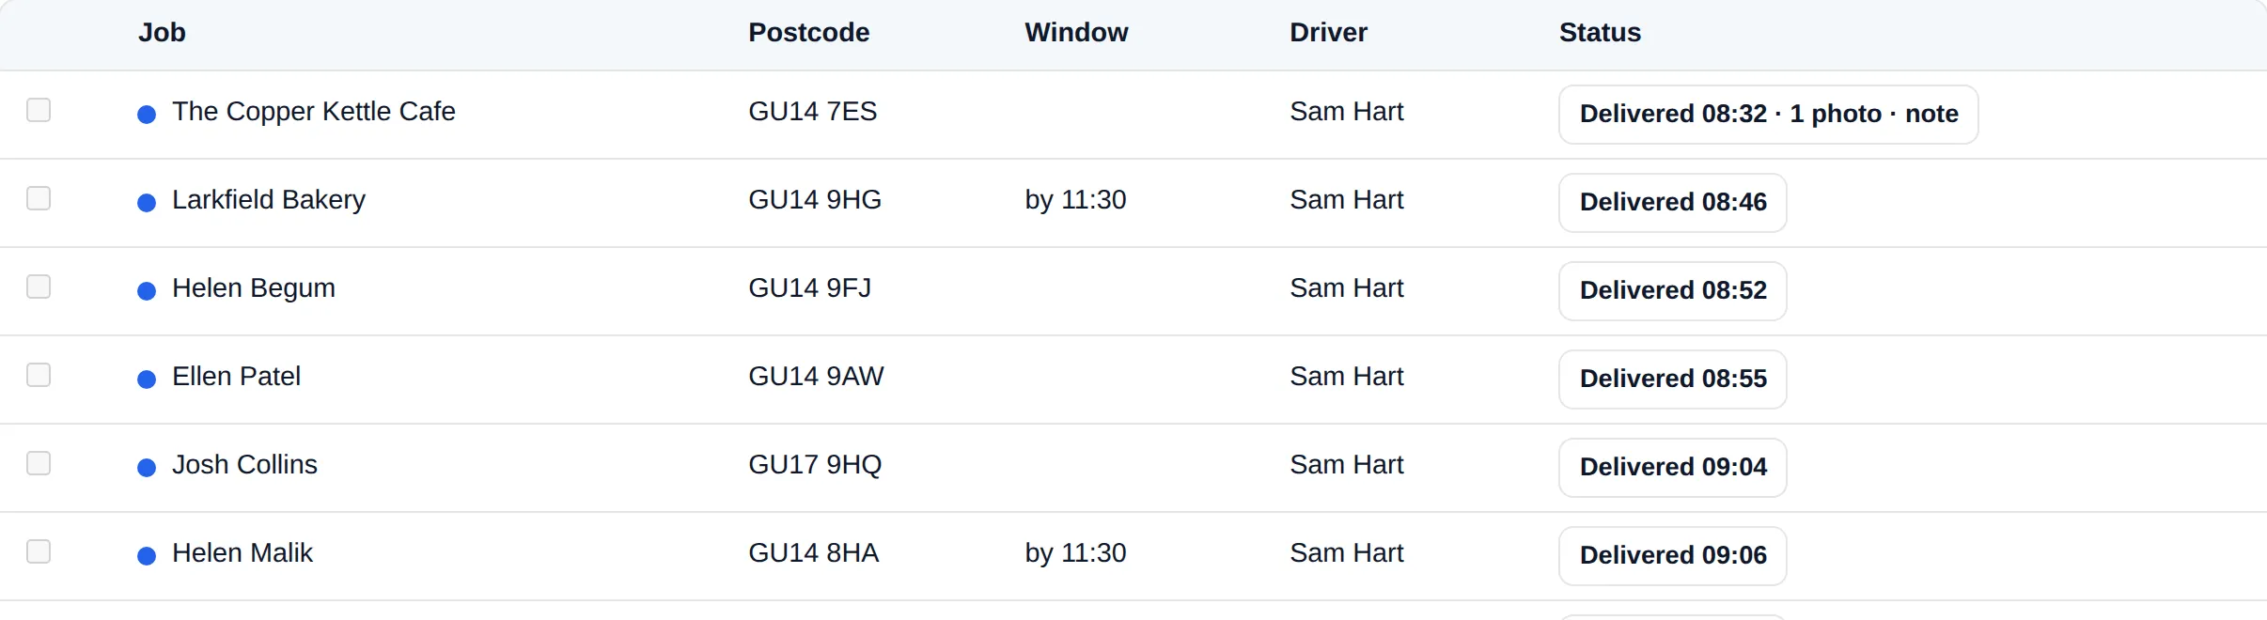
Task: Select the Larkfield Bakery row checkbox
Action: click(39, 198)
